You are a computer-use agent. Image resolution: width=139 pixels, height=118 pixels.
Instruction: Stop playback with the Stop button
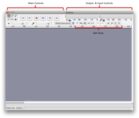point(50,18)
